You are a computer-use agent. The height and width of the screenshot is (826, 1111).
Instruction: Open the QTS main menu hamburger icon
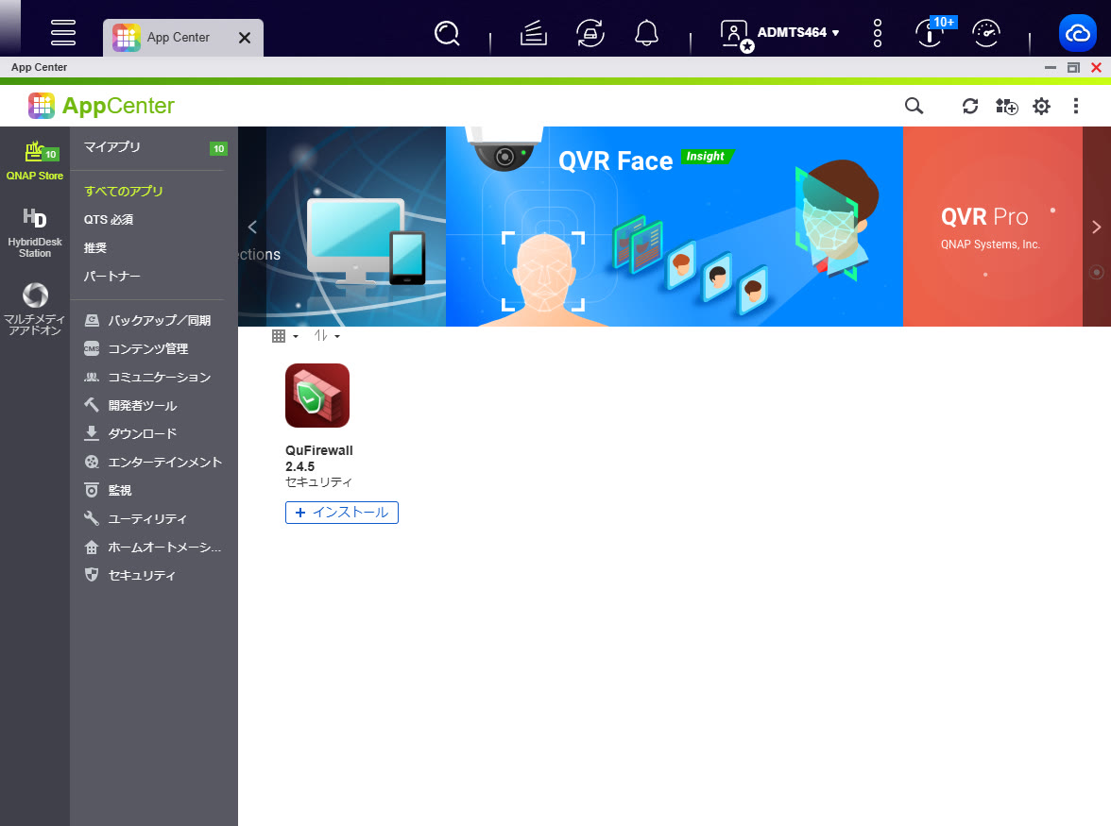(63, 32)
